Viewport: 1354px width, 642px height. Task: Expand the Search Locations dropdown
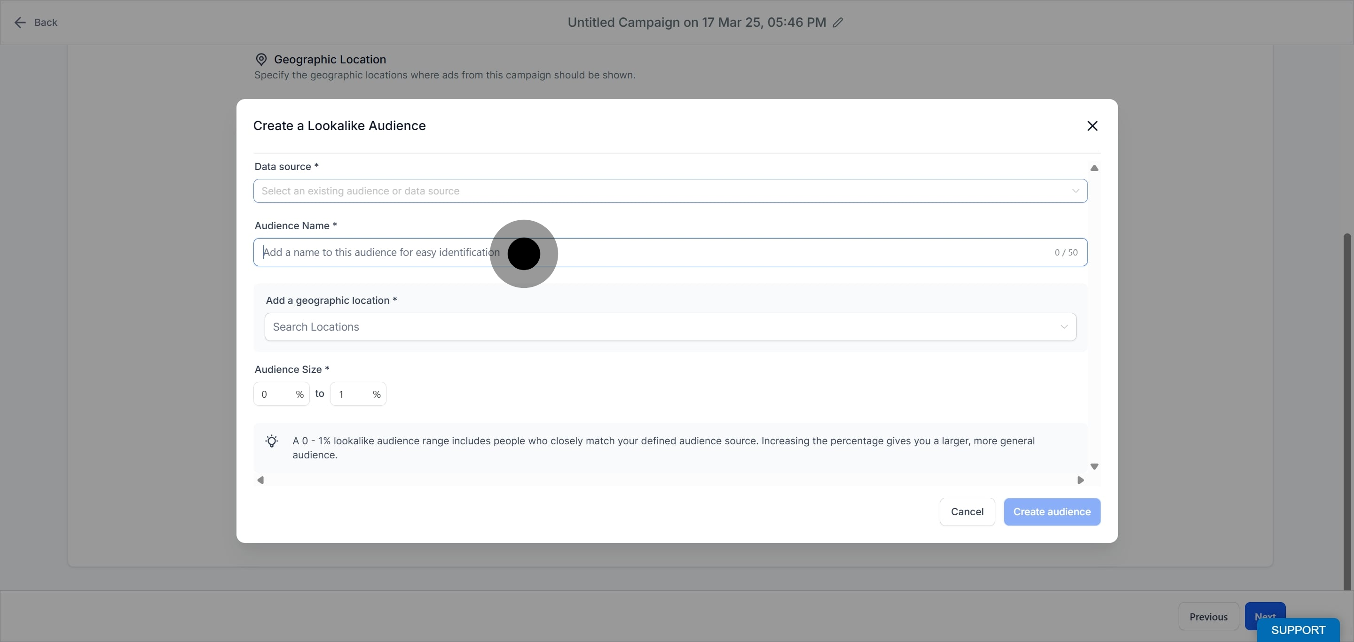[x=670, y=327]
